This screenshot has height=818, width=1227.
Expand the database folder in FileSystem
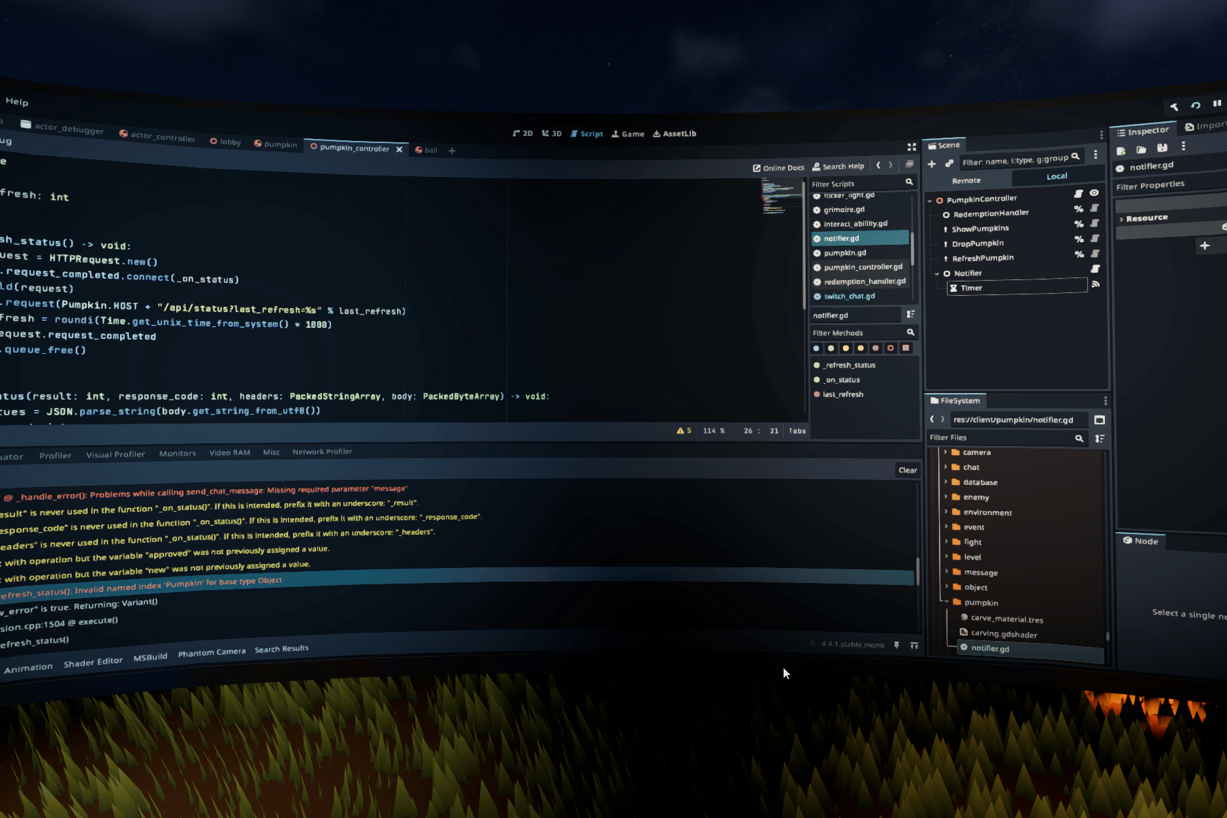click(x=946, y=482)
